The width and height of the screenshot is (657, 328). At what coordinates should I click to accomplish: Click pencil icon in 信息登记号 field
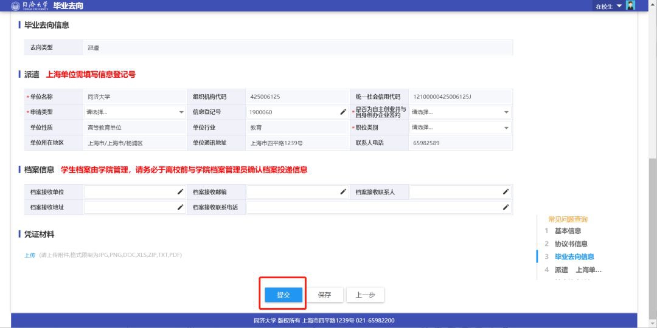click(x=343, y=112)
